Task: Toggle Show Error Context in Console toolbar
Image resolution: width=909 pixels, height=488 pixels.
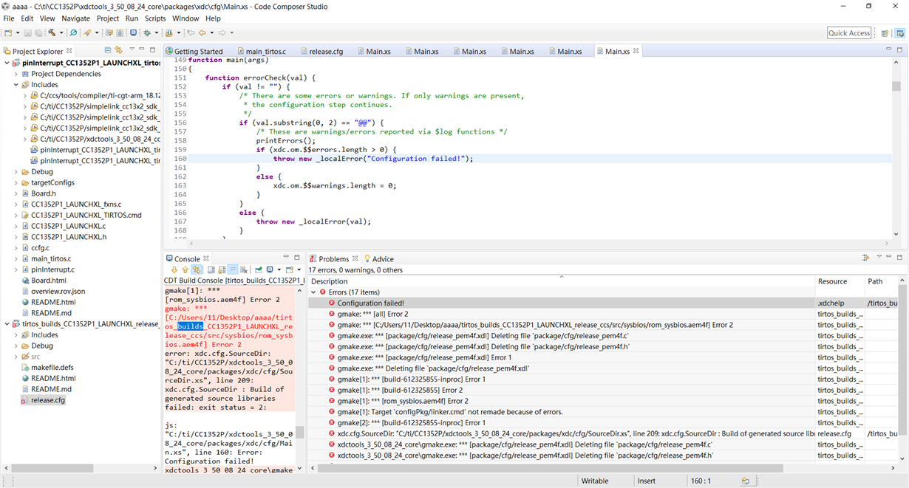Action: tap(197, 270)
